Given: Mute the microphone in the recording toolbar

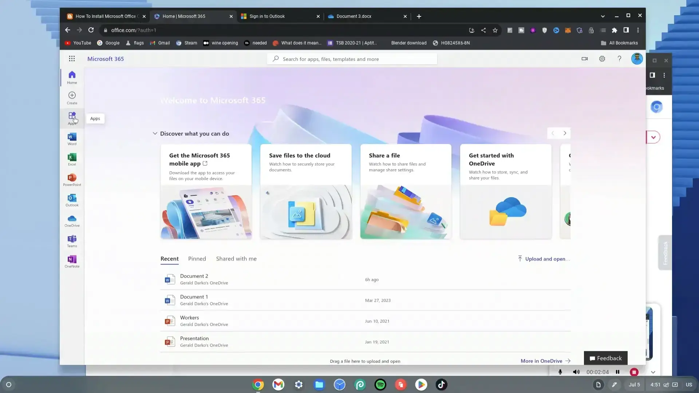Looking at the screenshot, I should point(560,372).
